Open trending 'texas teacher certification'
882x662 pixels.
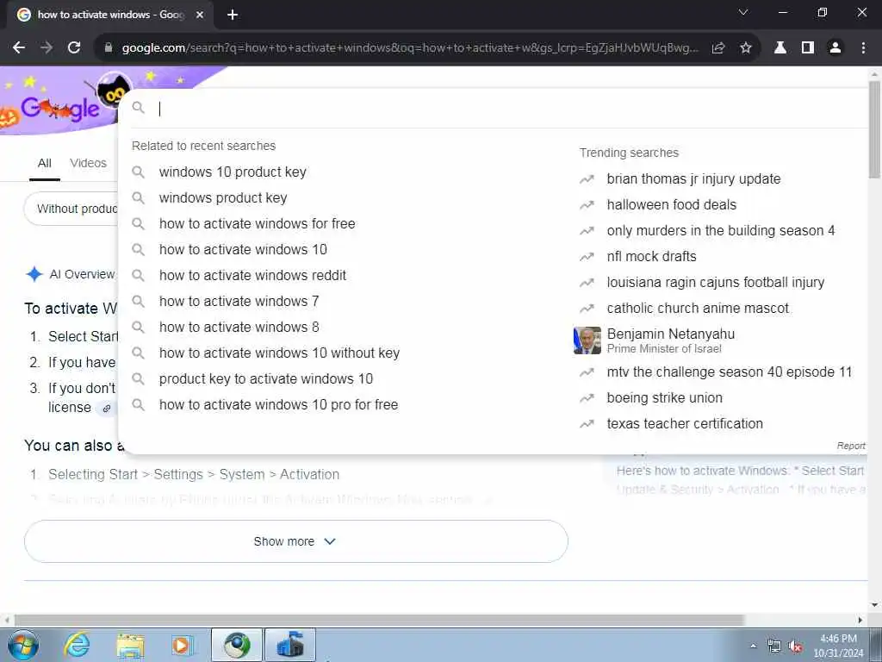[x=685, y=424]
